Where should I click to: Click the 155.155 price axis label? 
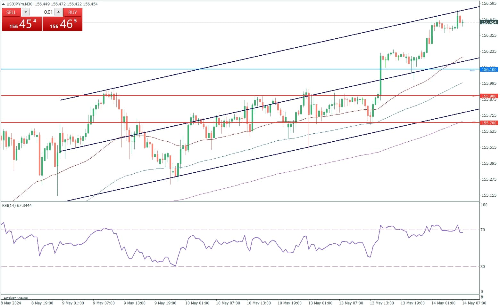(489, 195)
